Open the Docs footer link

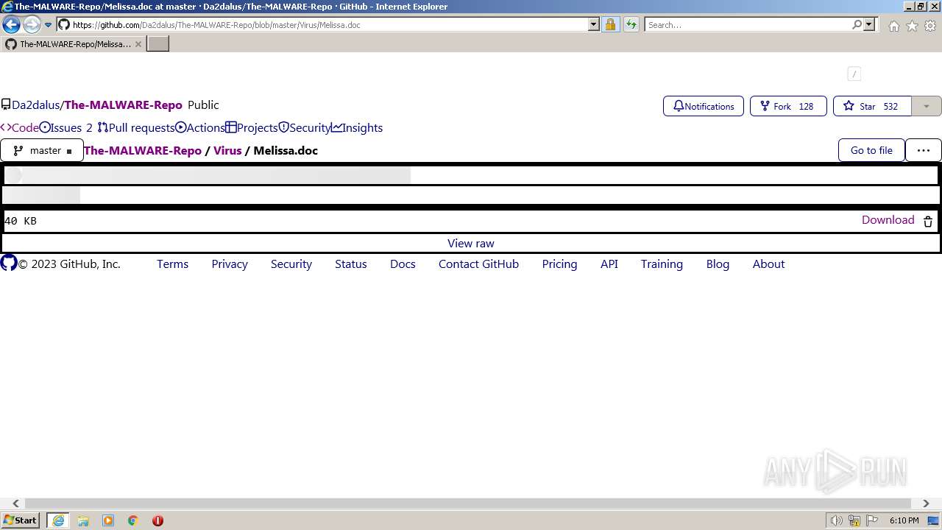point(403,264)
